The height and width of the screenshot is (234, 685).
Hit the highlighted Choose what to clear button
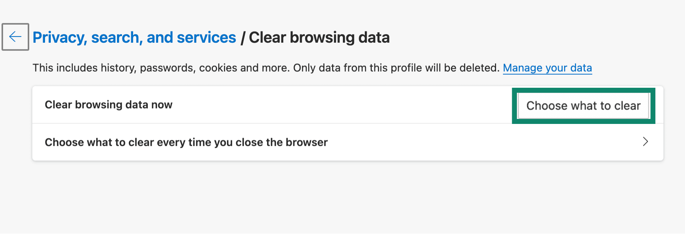583,106
